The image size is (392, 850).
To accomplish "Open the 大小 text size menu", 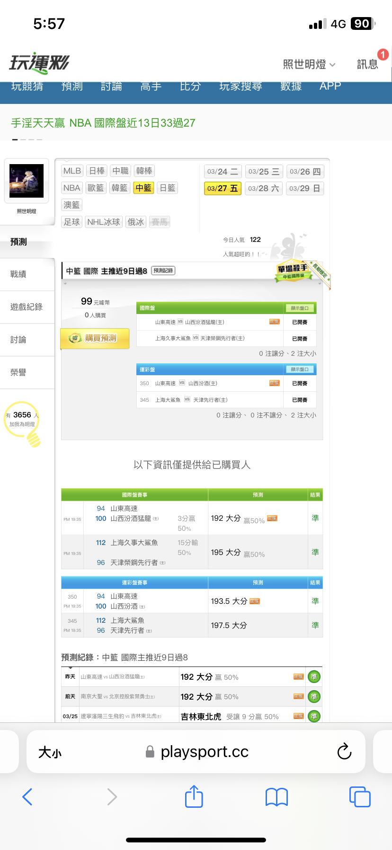I will tap(50, 752).
